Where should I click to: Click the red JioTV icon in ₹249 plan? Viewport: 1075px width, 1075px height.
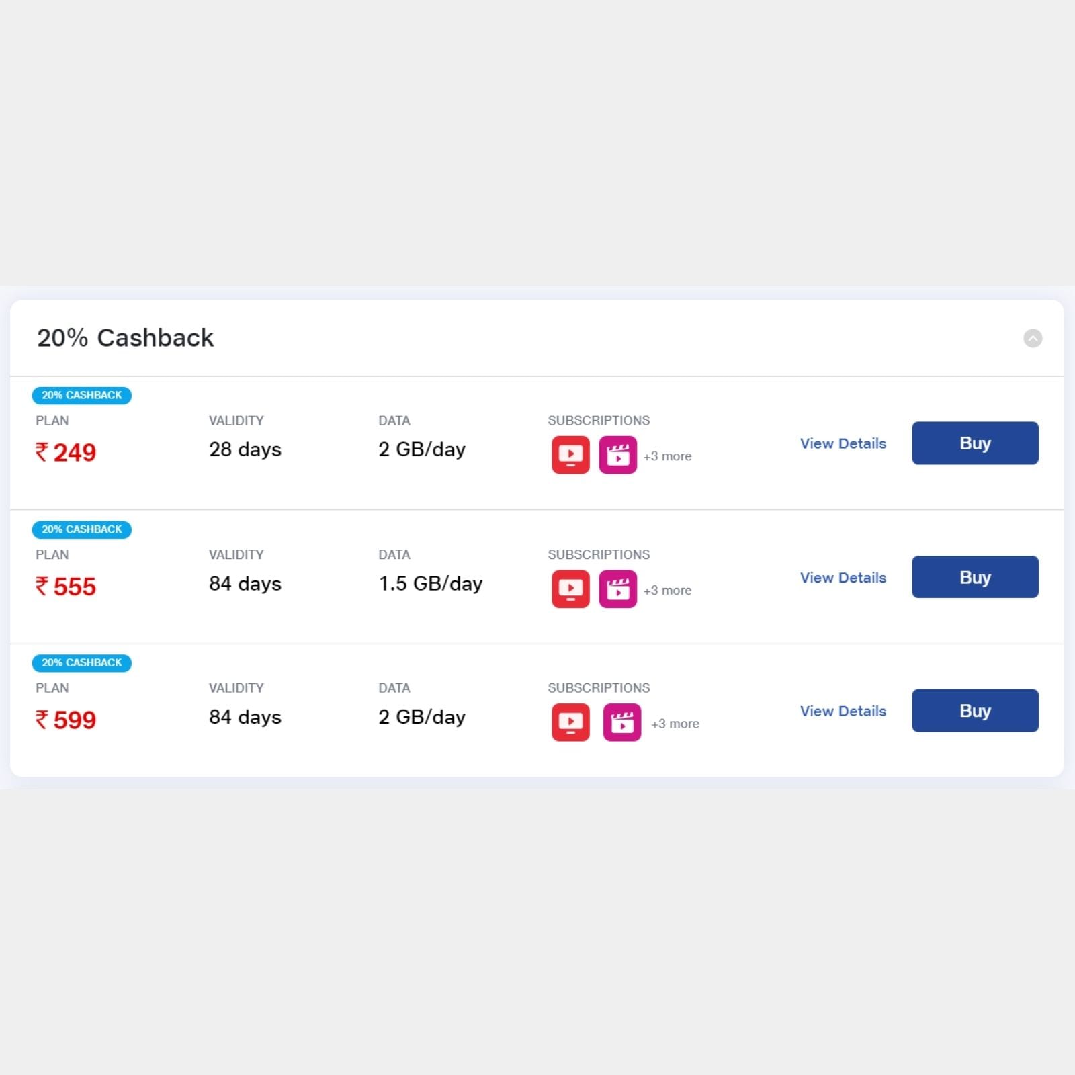570,455
